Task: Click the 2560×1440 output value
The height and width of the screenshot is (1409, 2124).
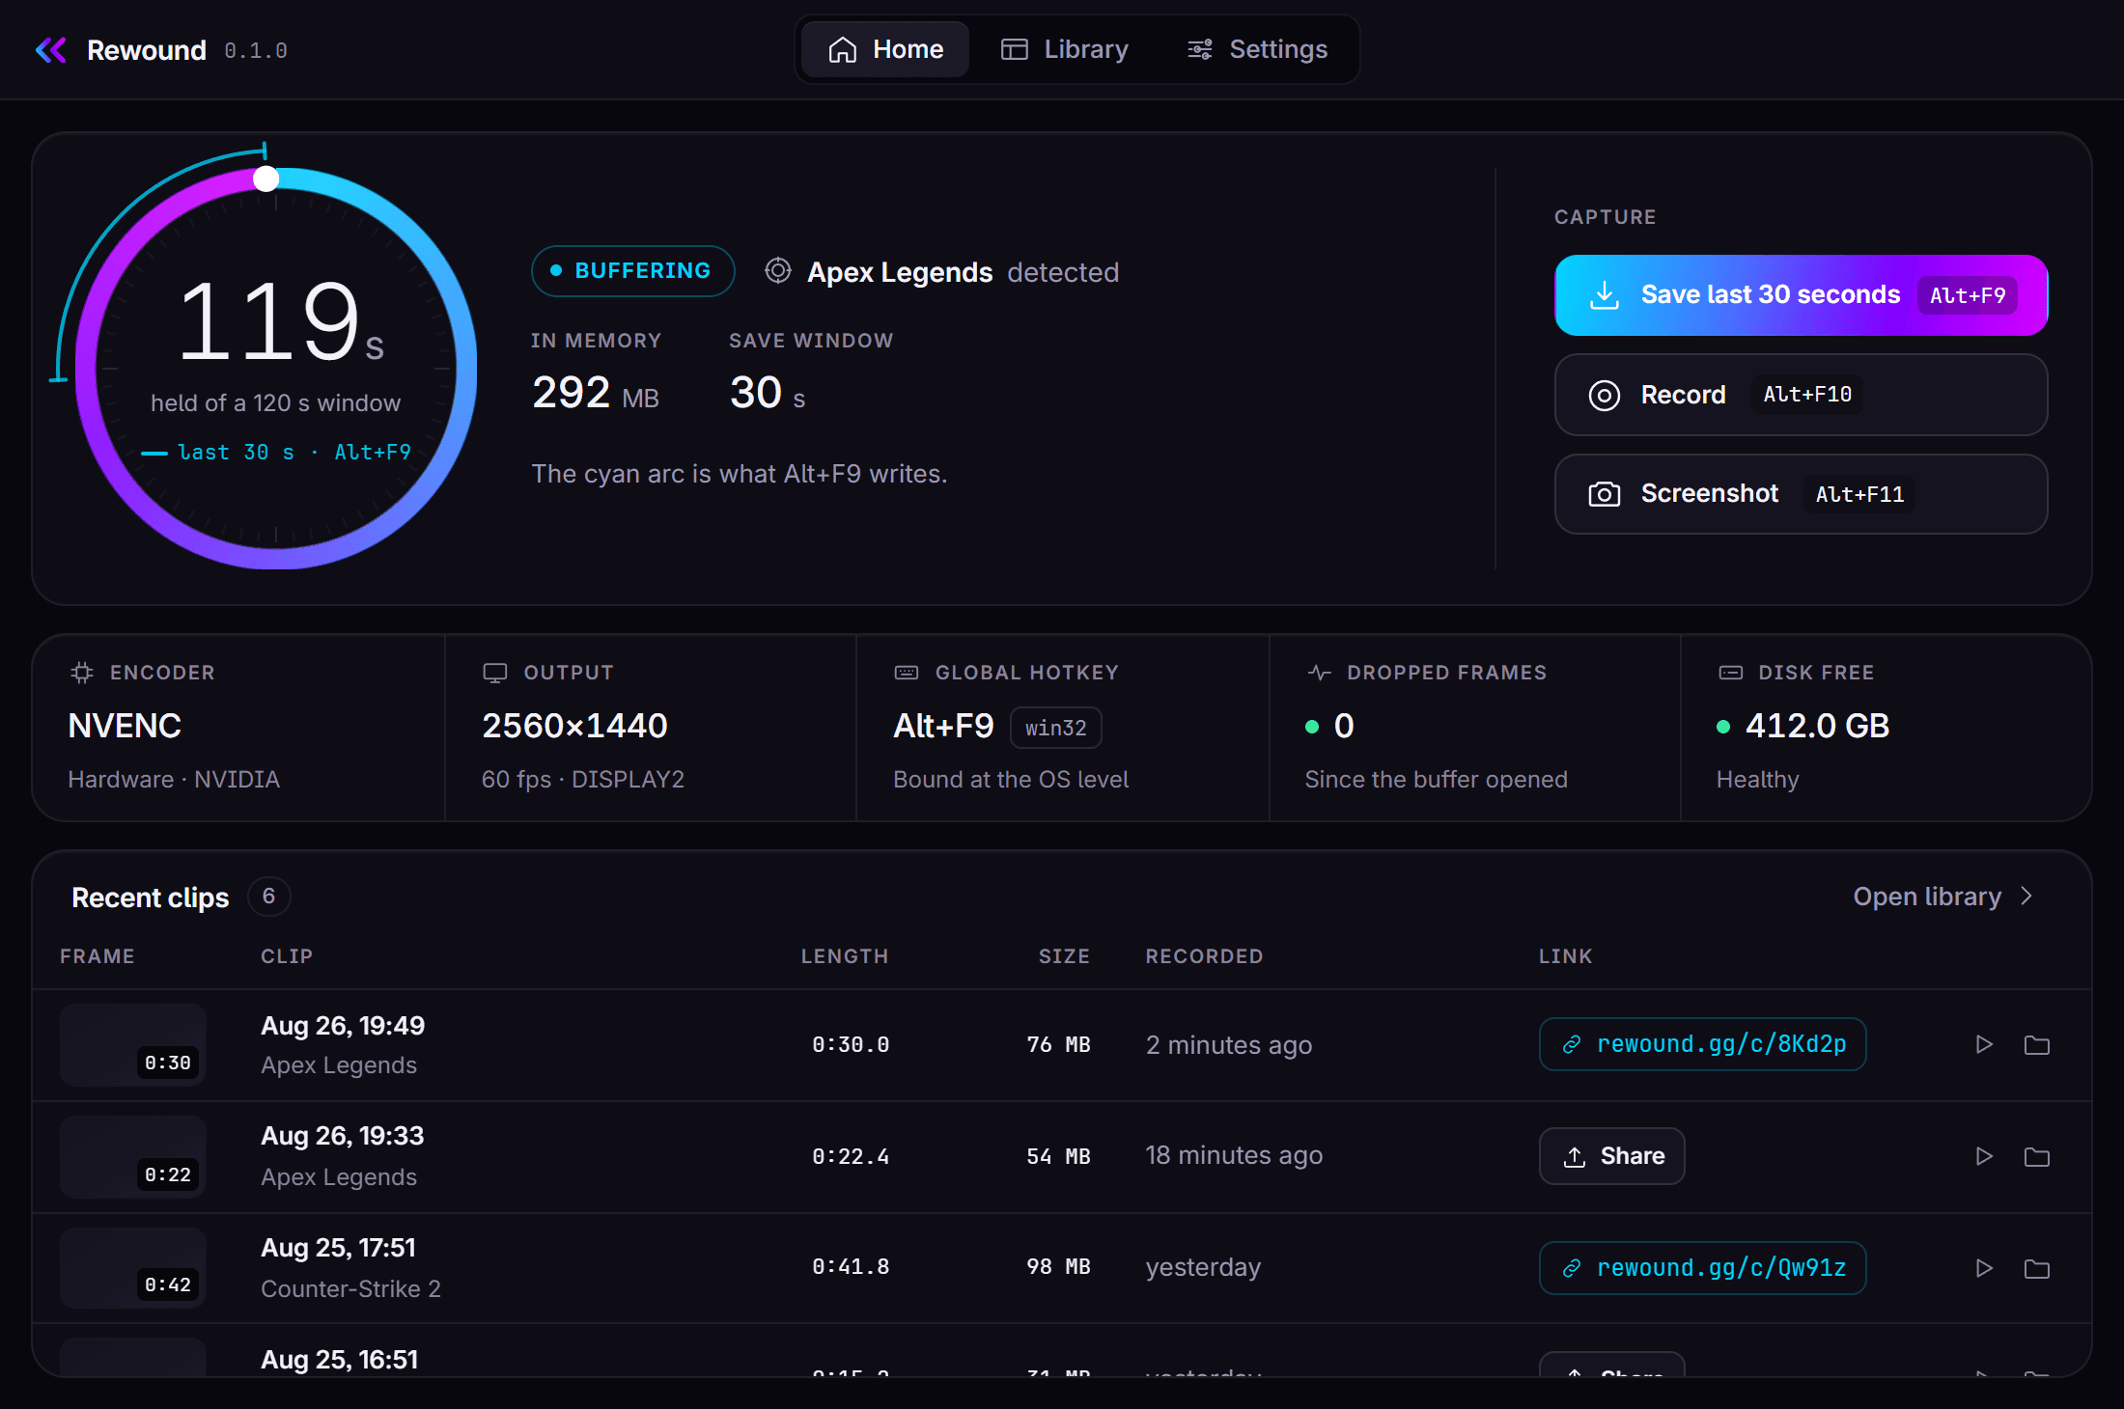Action: [x=574, y=726]
